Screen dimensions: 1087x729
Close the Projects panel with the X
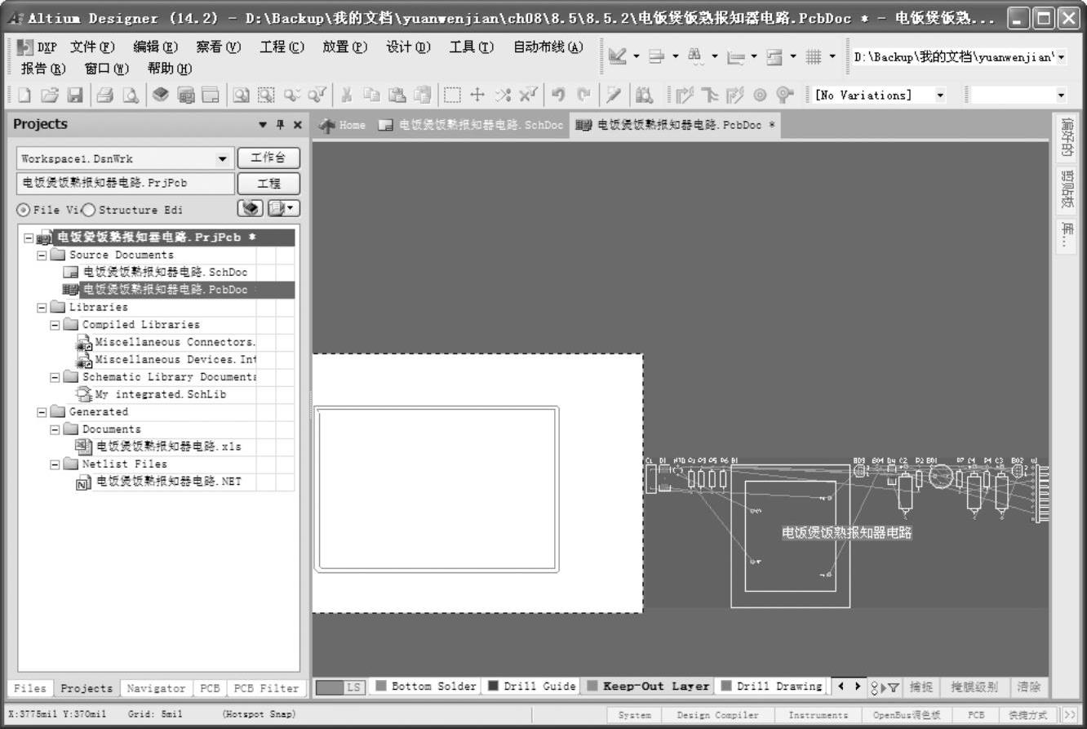click(297, 125)
